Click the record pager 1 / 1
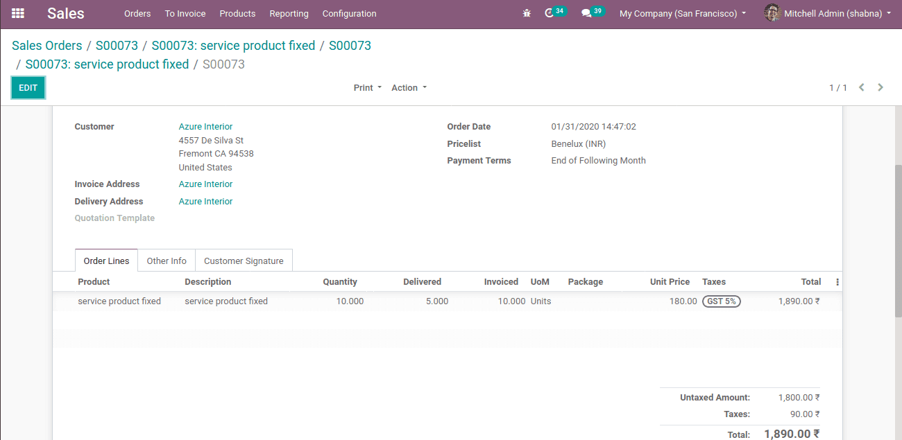This screenshot has height=440, width=902. point(838,88)
